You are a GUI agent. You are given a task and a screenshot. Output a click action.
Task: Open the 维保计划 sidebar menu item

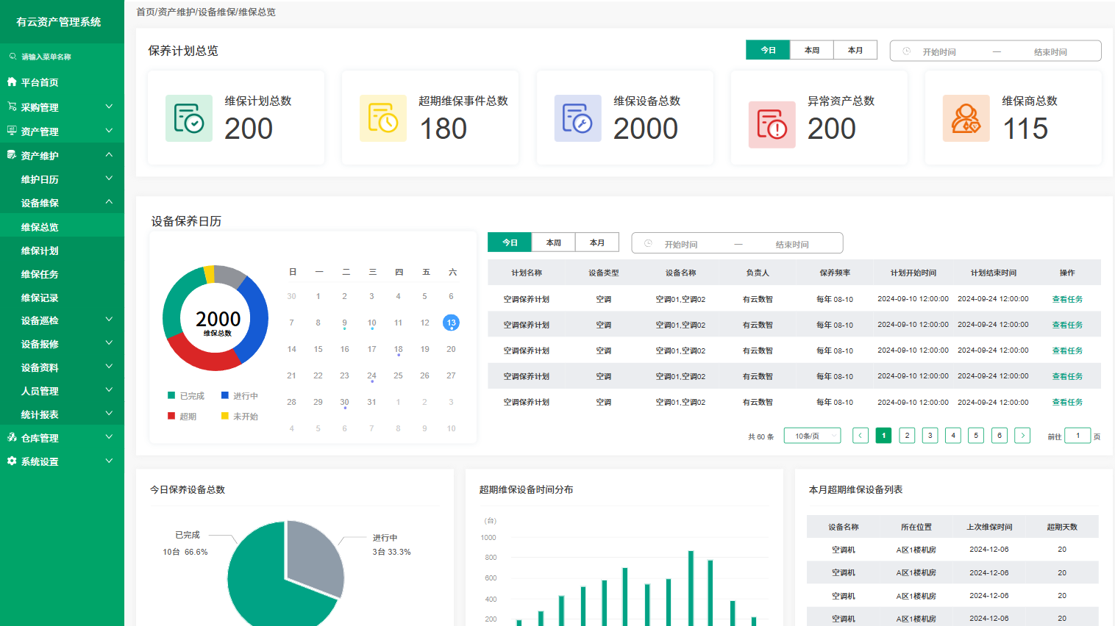[x=40, y=251]
